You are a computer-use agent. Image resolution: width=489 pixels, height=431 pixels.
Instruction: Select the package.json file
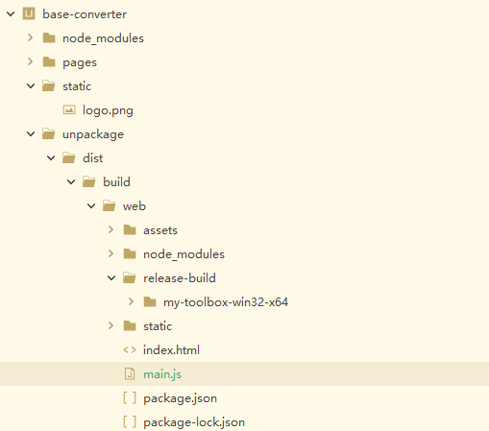[180, 398]
